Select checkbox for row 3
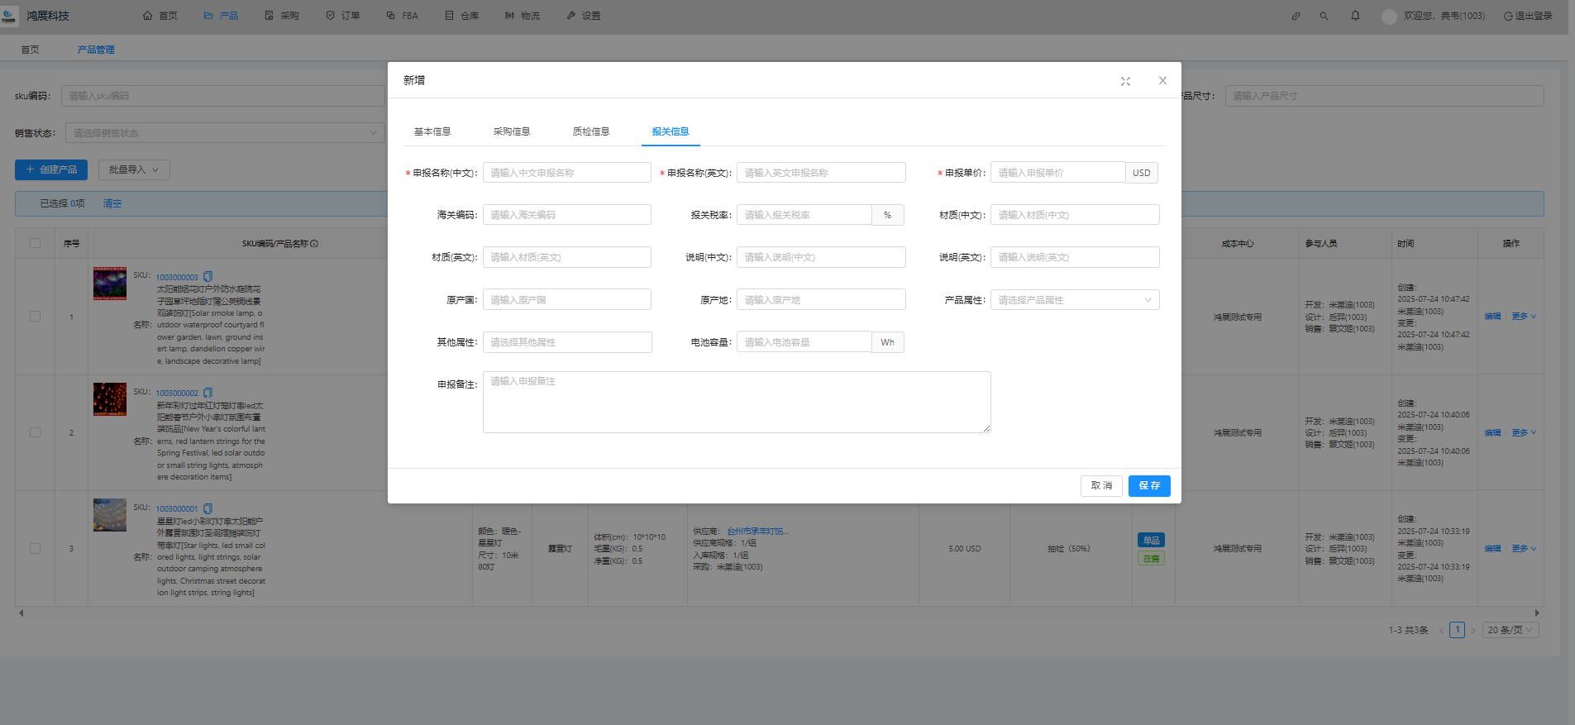The image size is (1575, 725). (35, 548)
